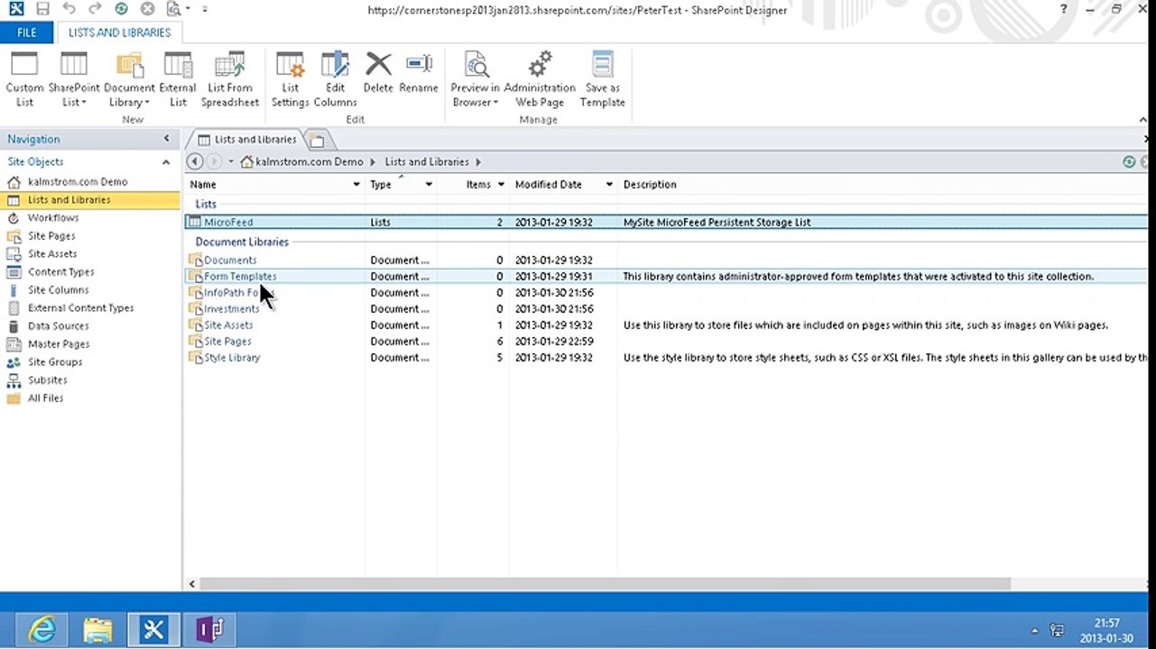This screenshot has height=649, width=1156.
Task: Click the Redo arrow in quick access toolbar
Action: 96,9
